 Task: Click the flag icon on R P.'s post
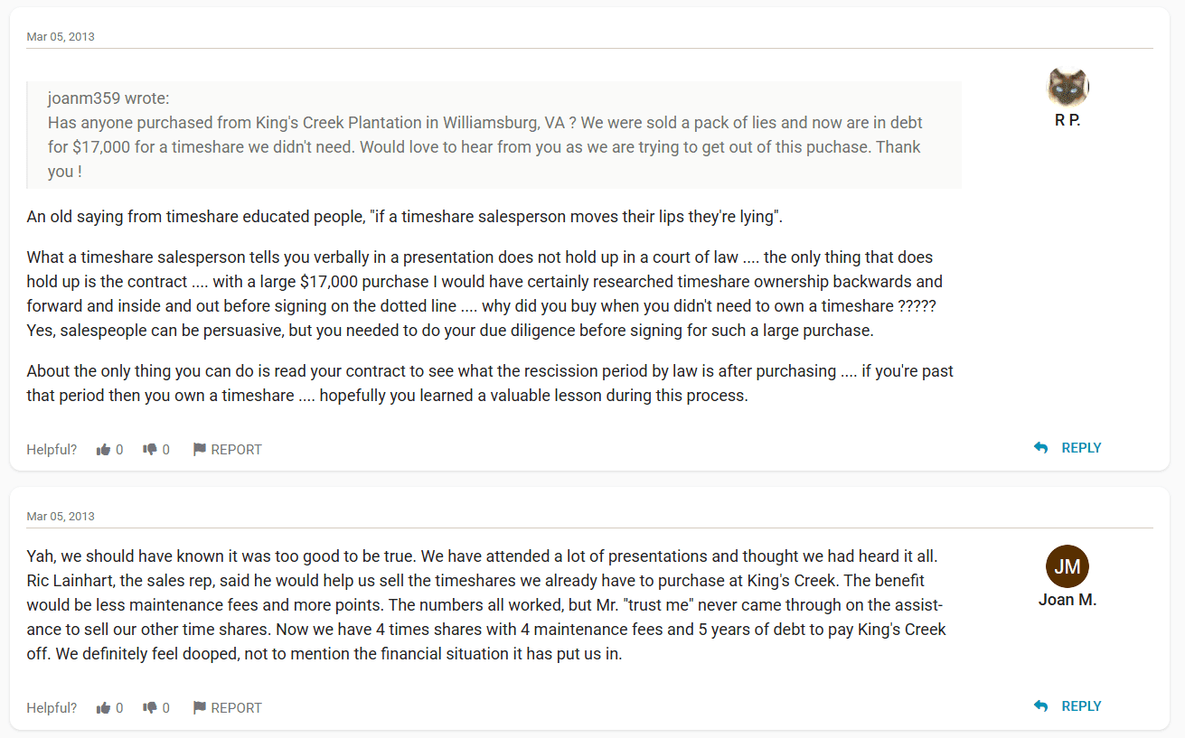[x=200, y=449]
